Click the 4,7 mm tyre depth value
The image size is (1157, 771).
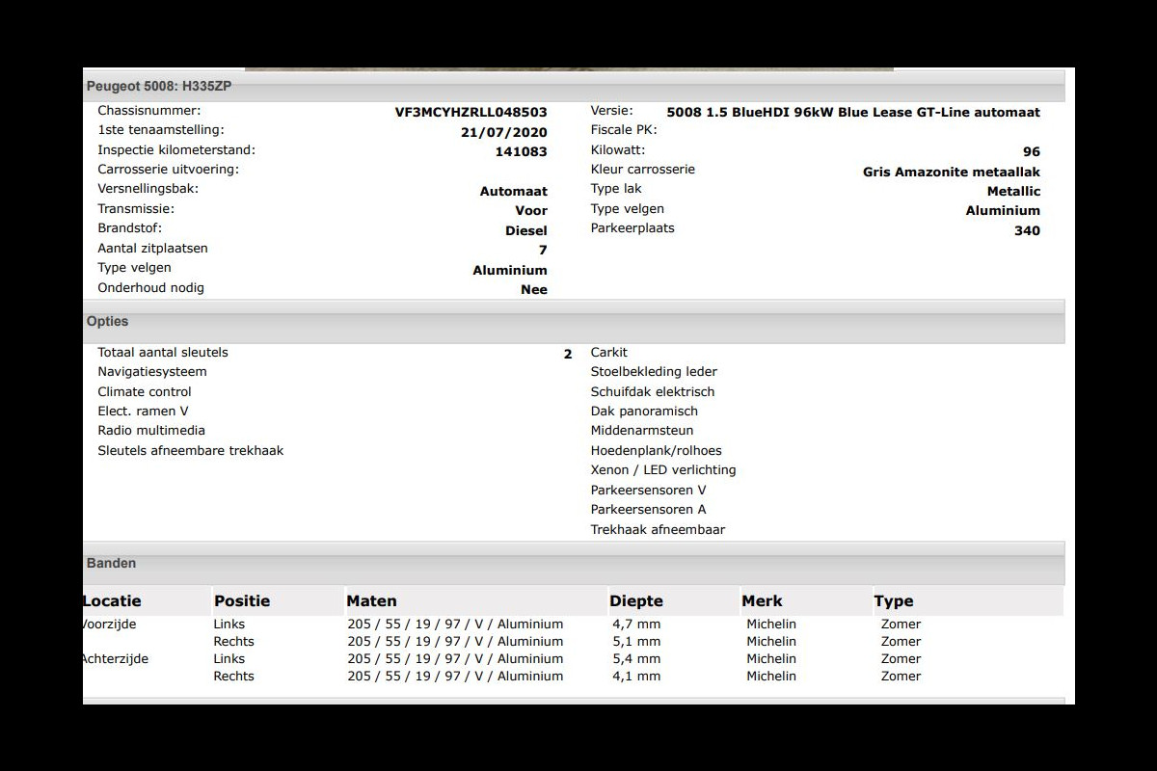click(636, 624)
